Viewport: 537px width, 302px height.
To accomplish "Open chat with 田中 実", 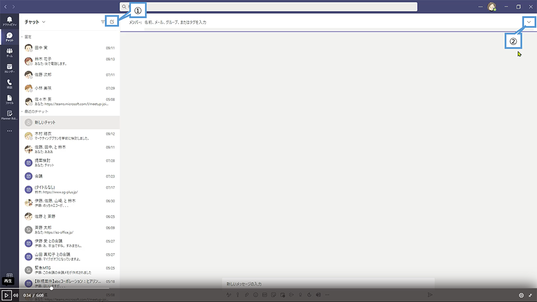I will (69, 48).
